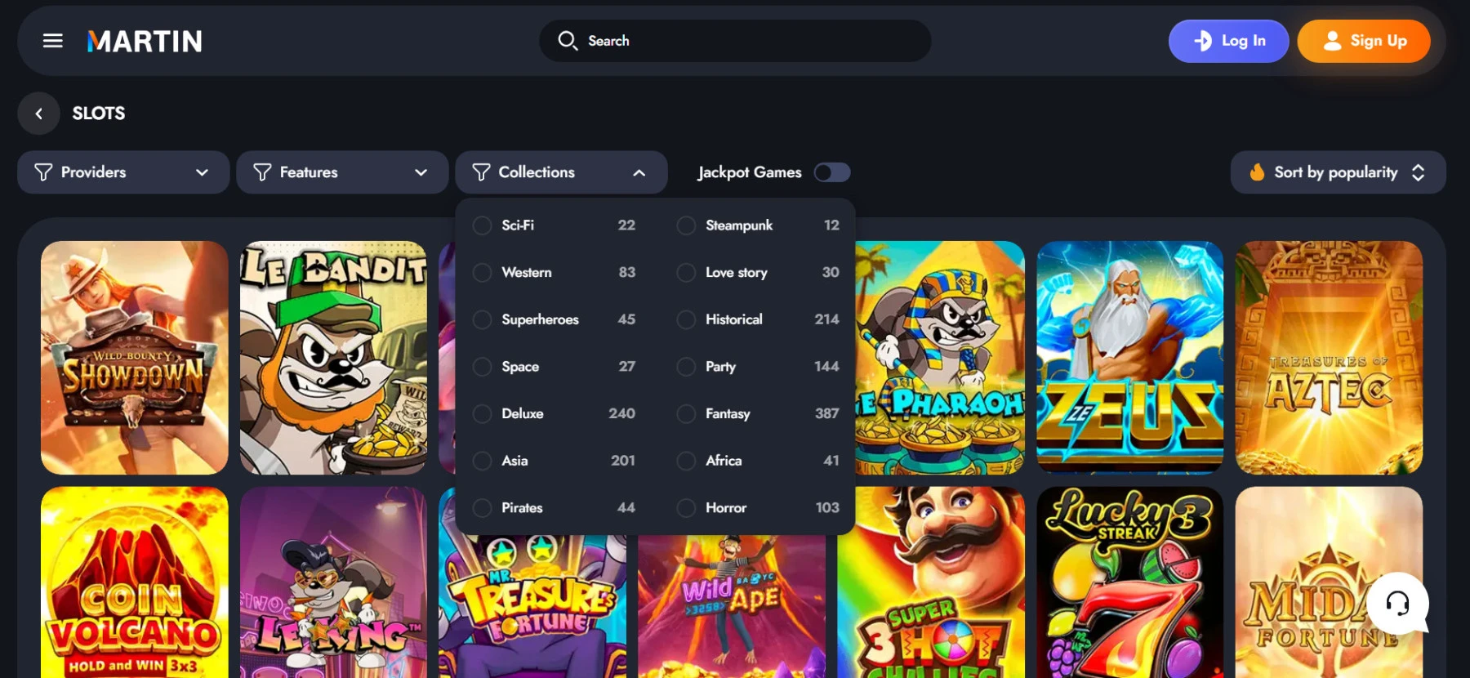Select the Horror collection radio button

(x=686, y=508)
